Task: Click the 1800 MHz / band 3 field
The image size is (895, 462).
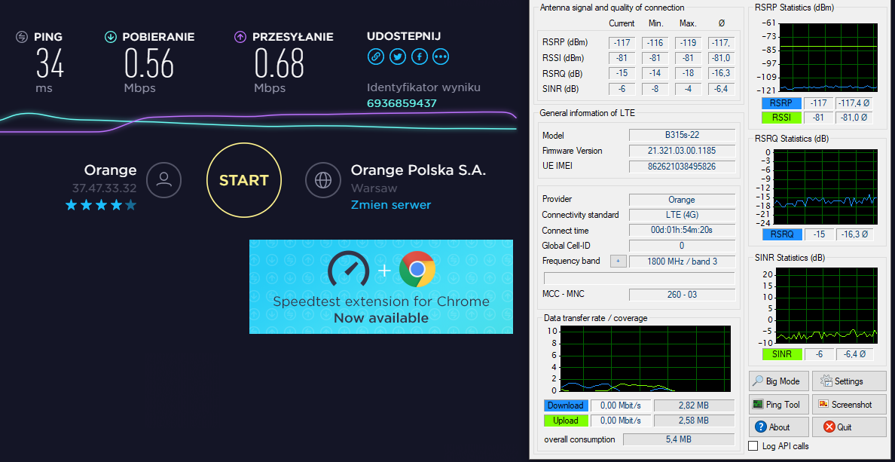Action: (682, 262)
